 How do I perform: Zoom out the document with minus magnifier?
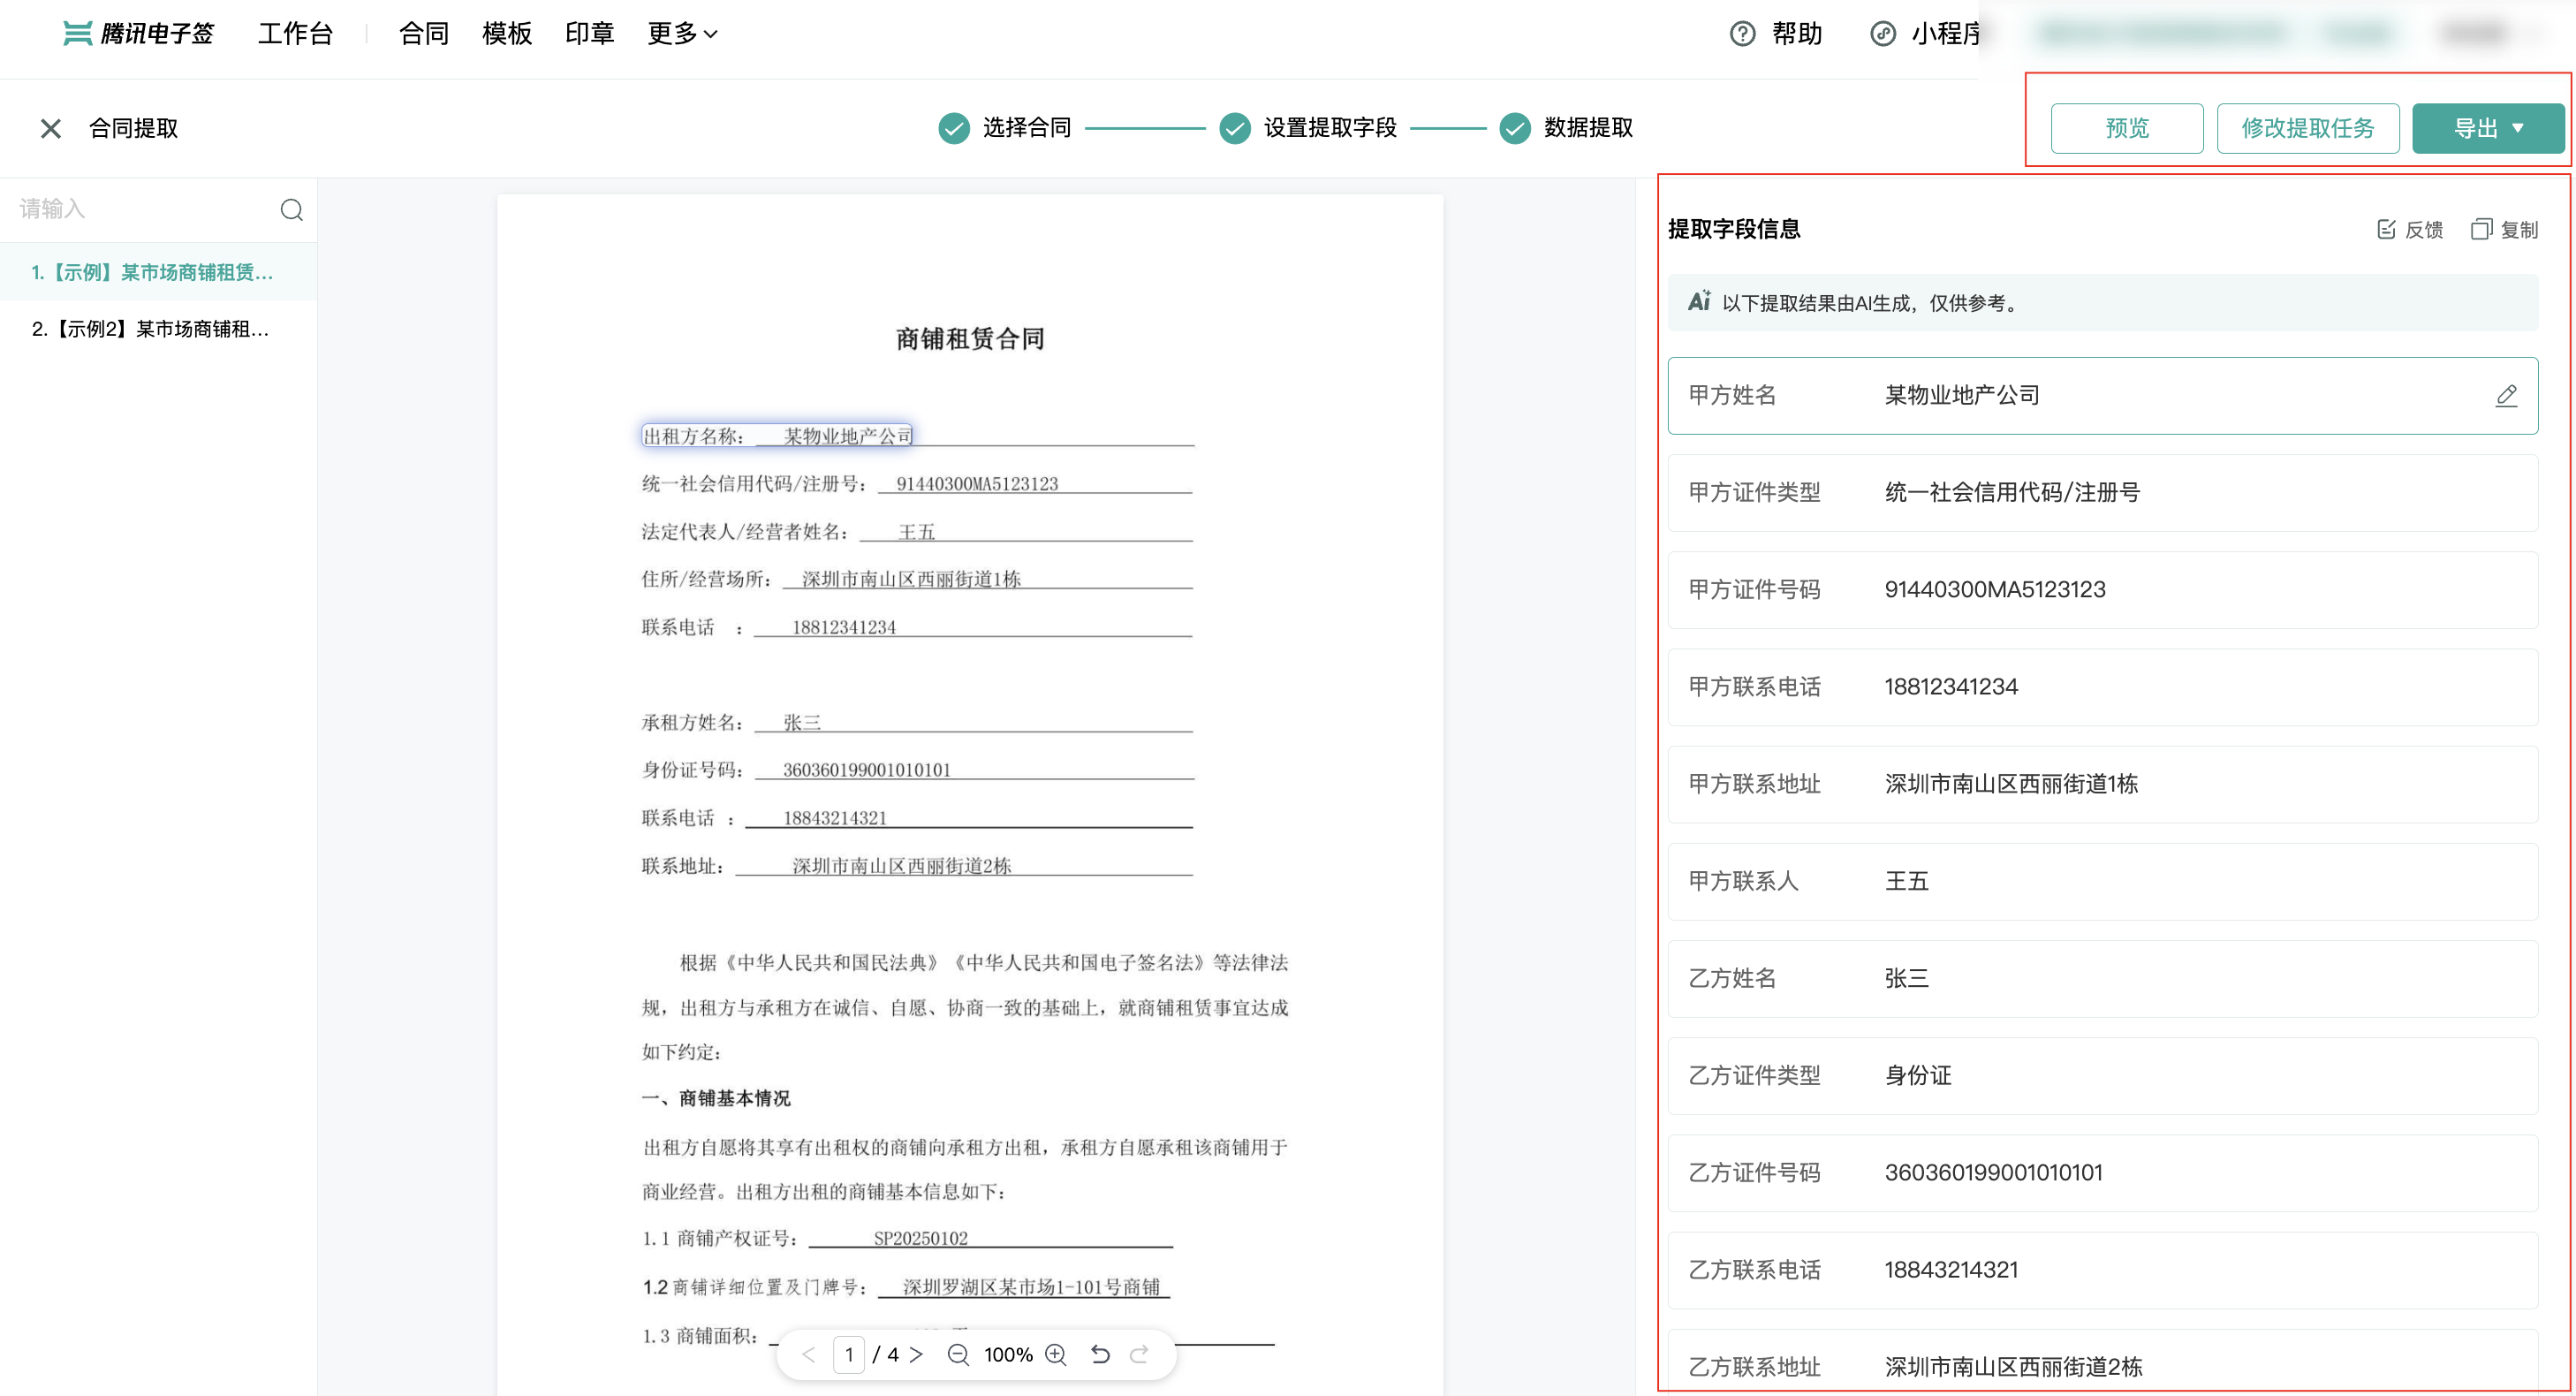[x=958, y=1354]
